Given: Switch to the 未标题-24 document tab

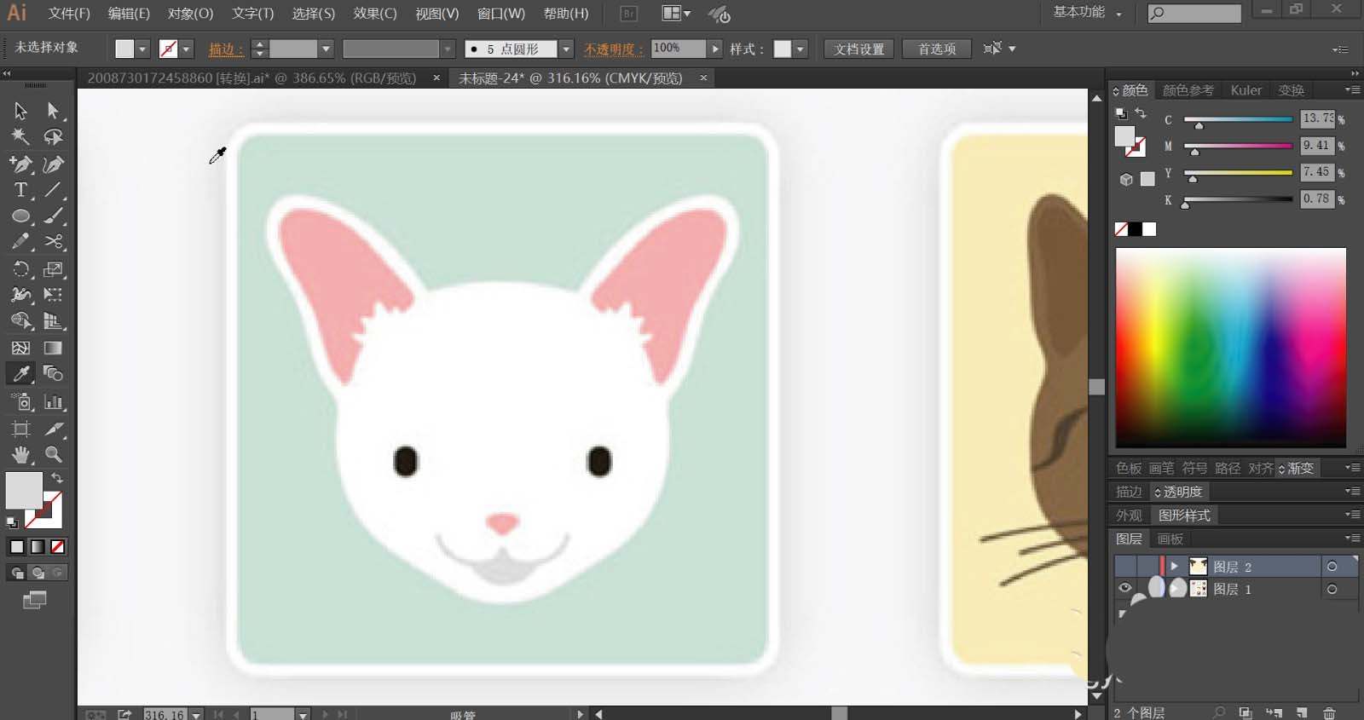Looking at the screenshot, I should (570, 78).
